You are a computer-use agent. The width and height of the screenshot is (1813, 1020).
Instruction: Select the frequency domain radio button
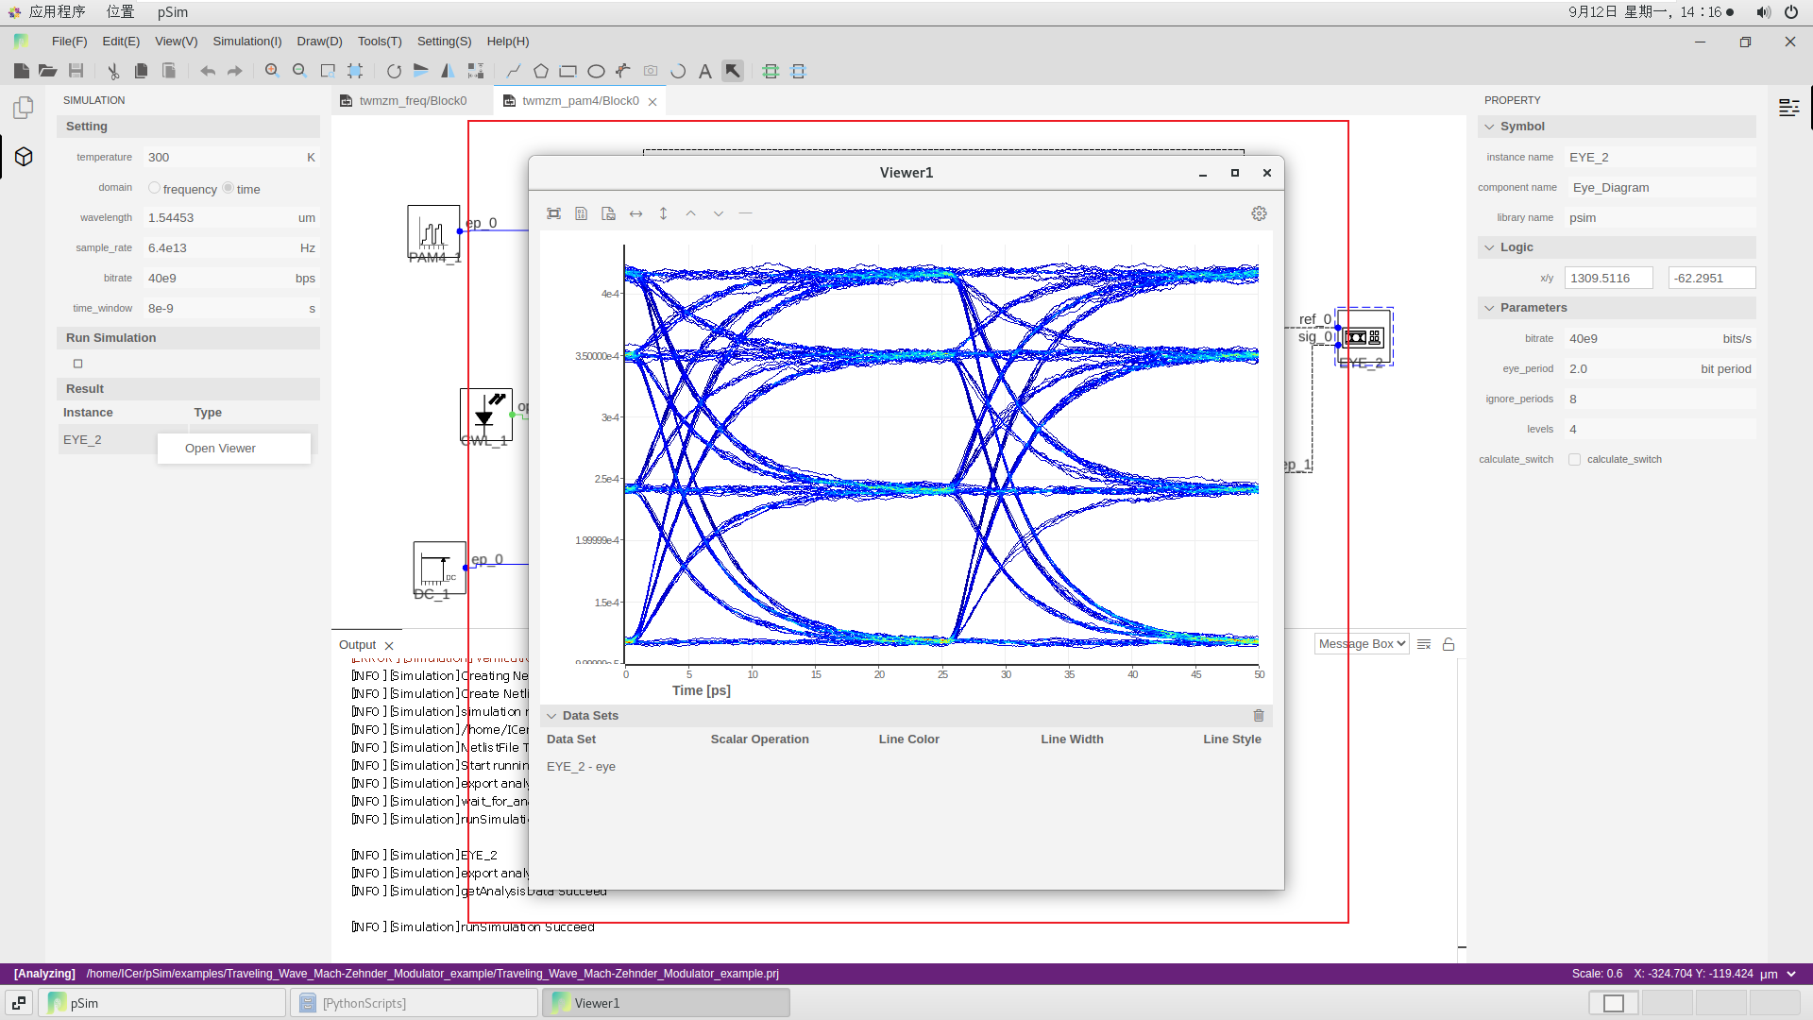tap(155, 188)
